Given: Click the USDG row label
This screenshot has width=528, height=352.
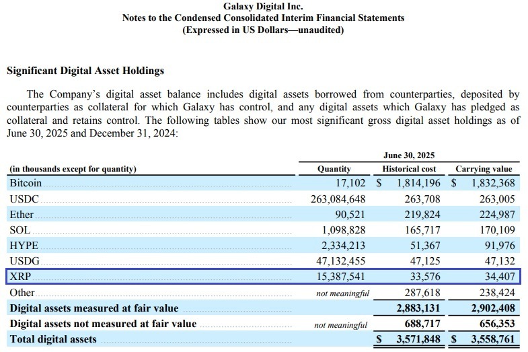Looking at the screenshot, I should (24, 261).
